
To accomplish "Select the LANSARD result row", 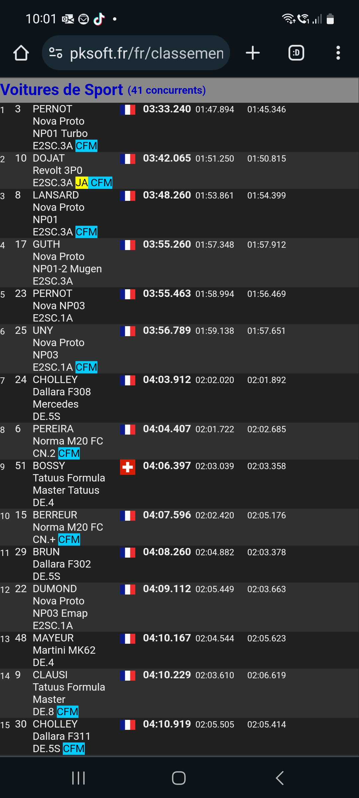I will [x=179, y=213].
